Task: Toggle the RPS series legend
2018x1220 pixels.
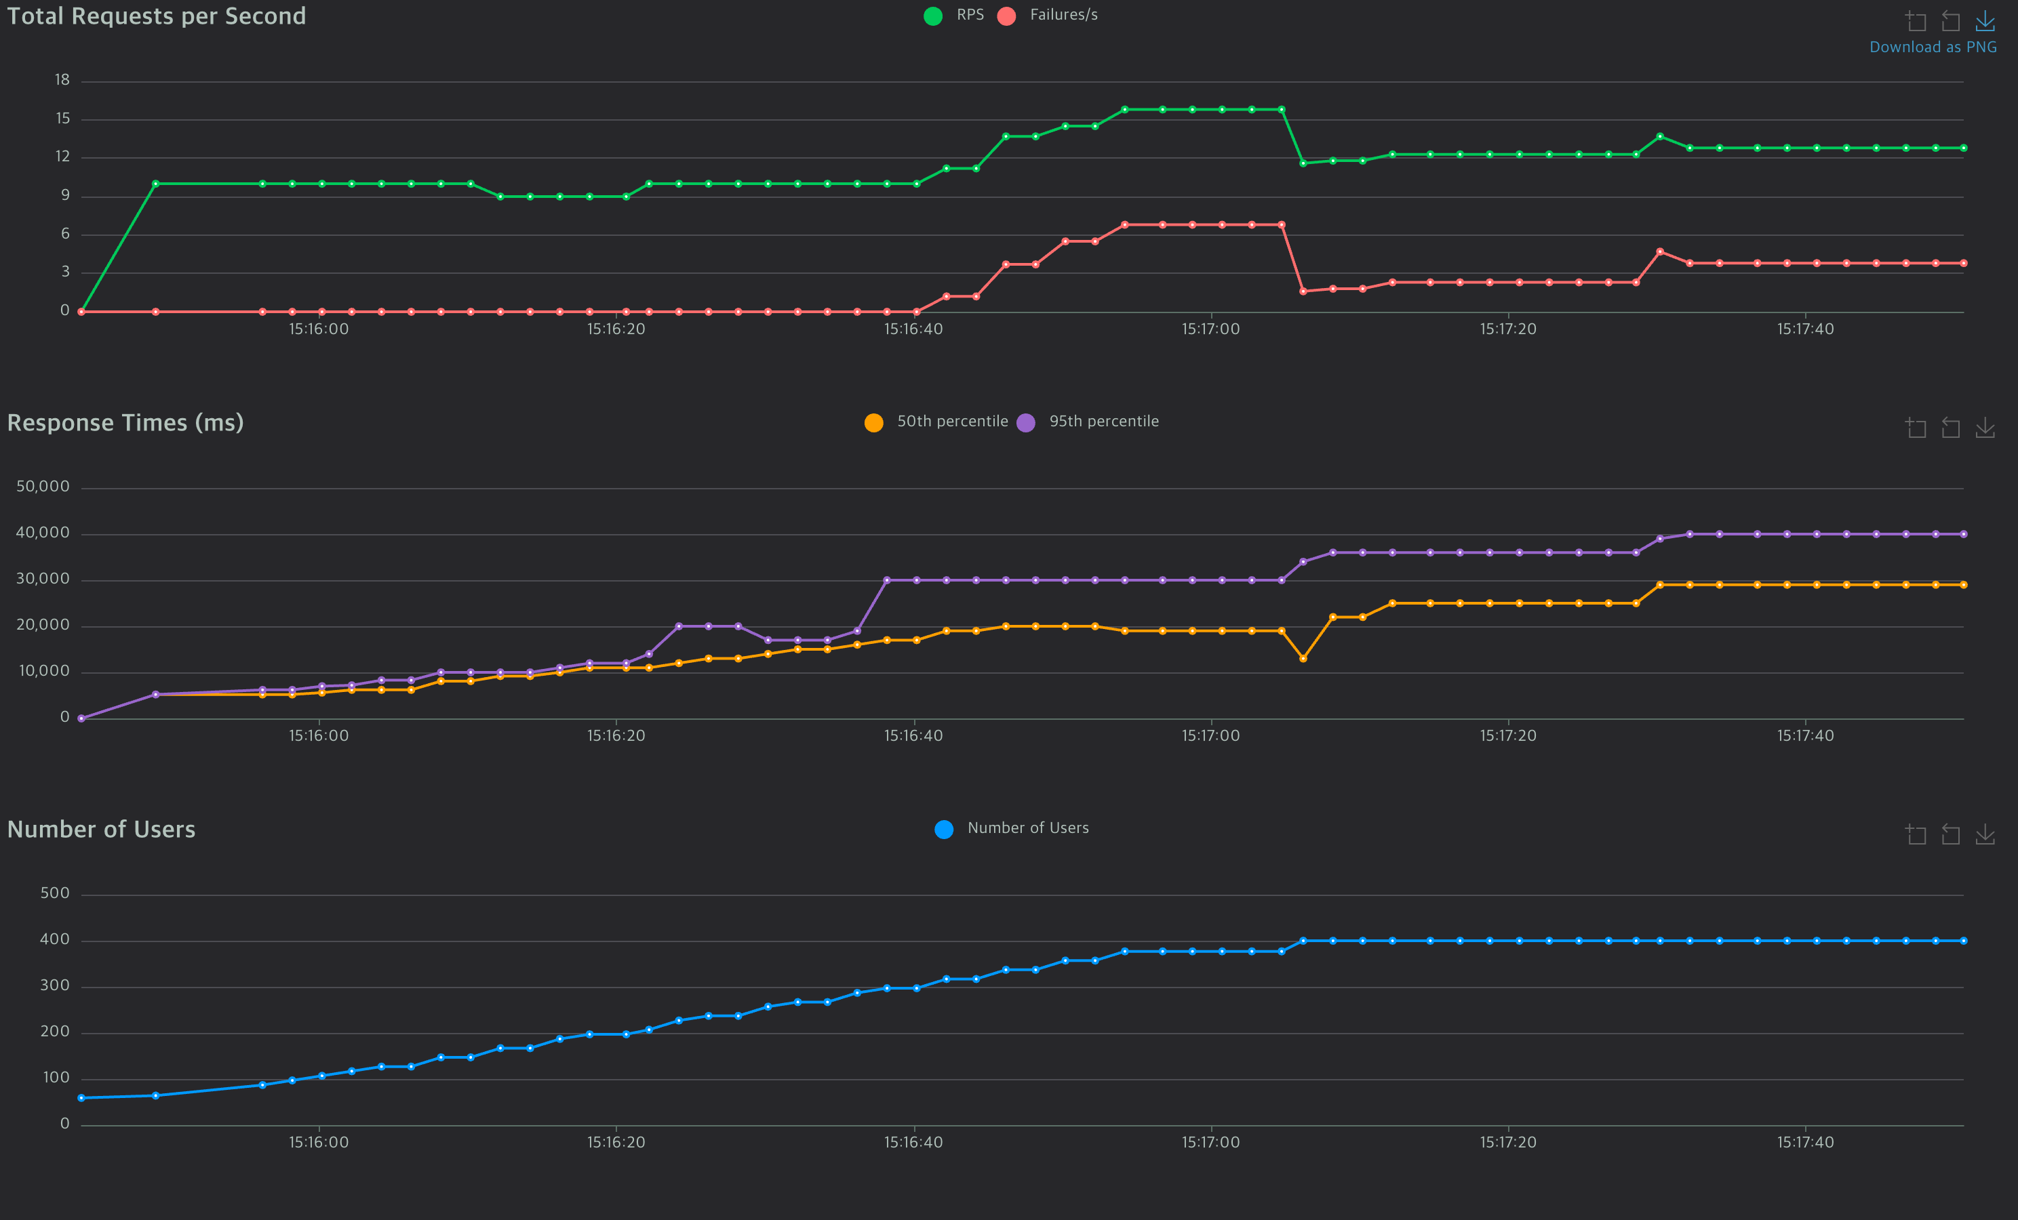Action: 970,15
